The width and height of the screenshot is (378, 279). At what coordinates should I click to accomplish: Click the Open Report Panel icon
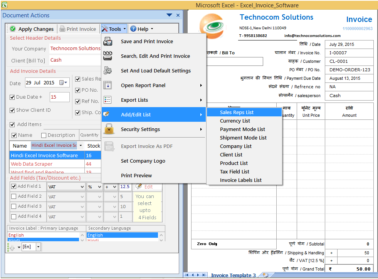click(108, 86)
